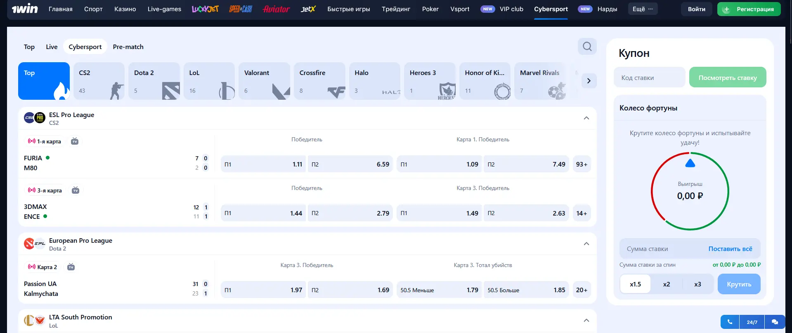Switch to the Pre-match tab
Image resolution: width=792 pixels, height=333 pixels.
pos(128,47)
